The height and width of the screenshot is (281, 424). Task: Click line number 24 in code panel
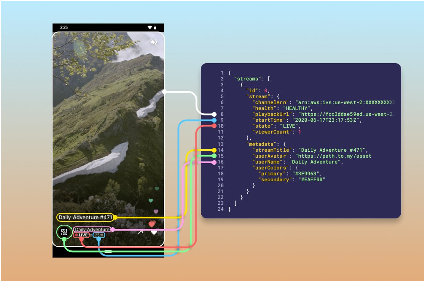[x=221, y=209]
